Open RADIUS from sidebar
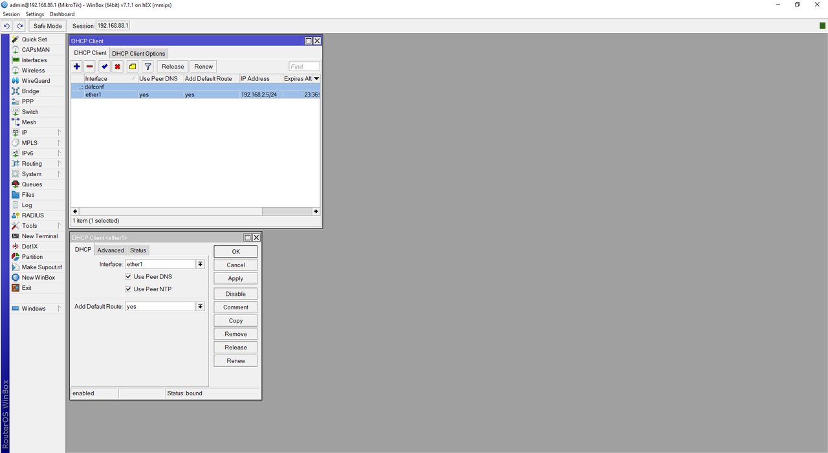828x453 pixels. 32,215
